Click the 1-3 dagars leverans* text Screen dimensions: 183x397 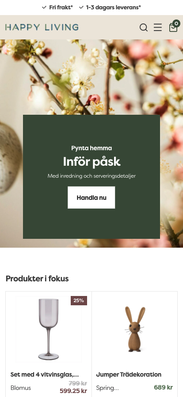tap(114, 8)
